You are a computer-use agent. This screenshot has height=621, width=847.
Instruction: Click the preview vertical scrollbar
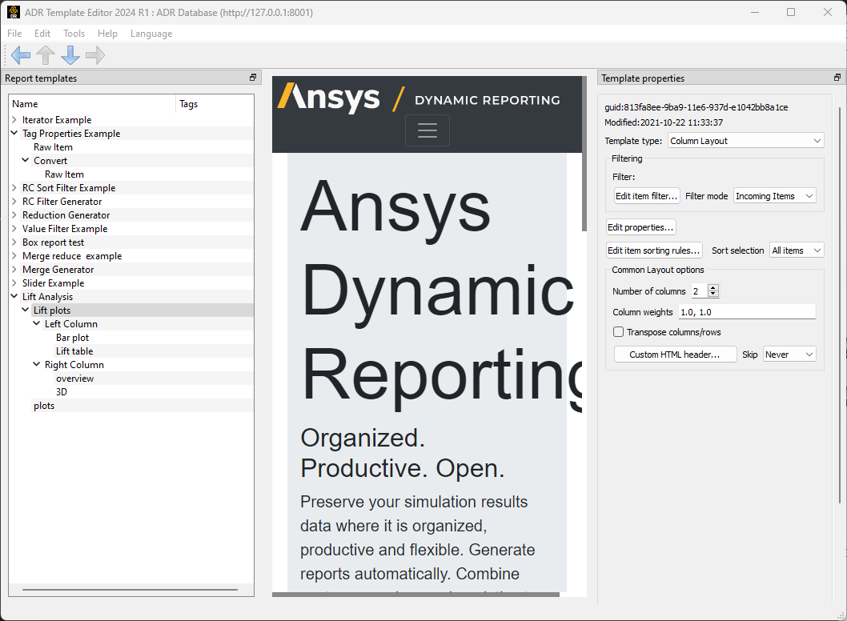[584, 154]
